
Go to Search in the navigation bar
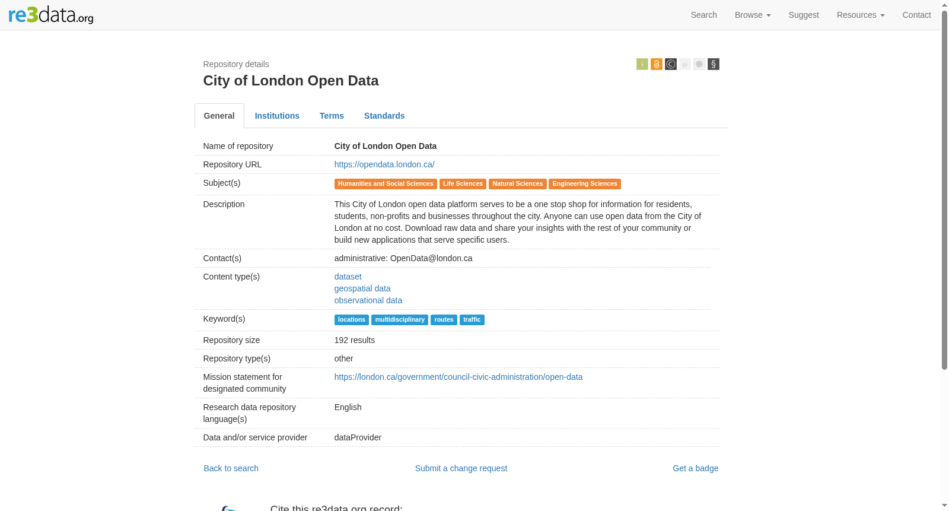point(704,15)
